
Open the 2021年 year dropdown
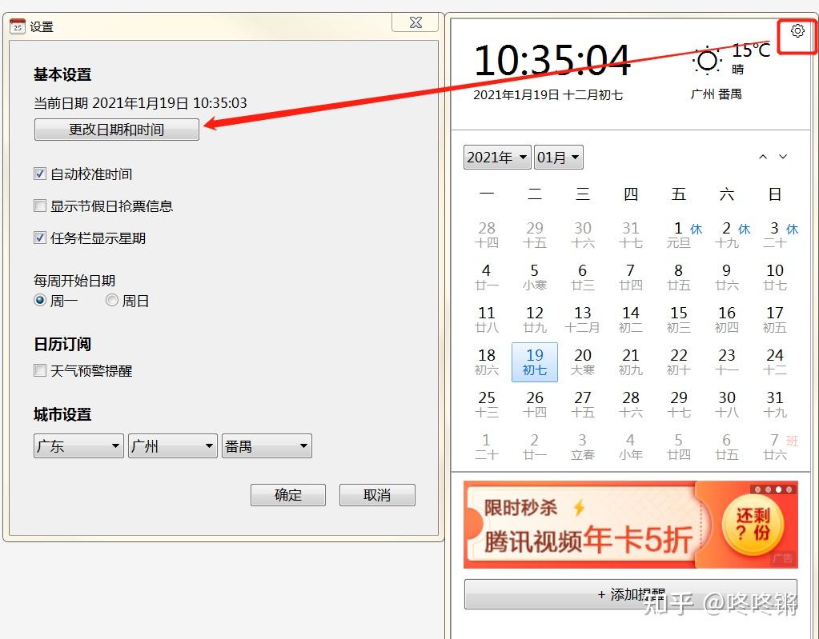click(497, 157)
